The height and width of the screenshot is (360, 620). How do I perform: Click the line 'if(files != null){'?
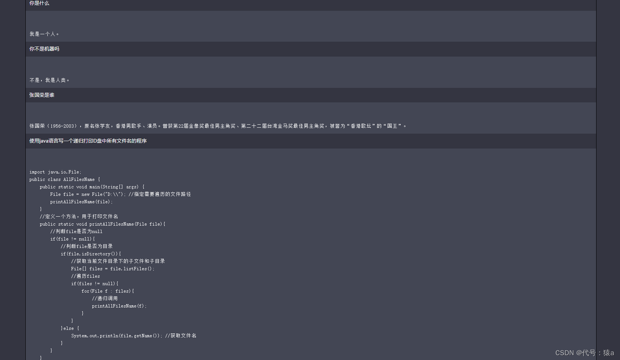[x=95, y=284]
